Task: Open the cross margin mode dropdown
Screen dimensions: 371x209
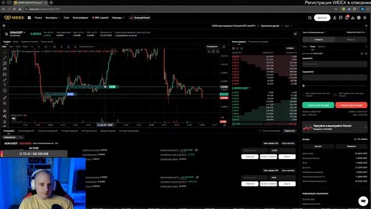Action: [x=314, y=33]
